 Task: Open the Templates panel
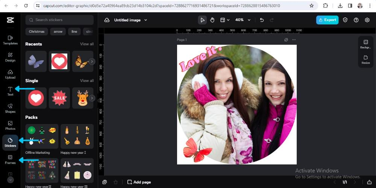point(10,40)
